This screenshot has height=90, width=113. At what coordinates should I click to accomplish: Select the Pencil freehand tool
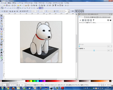coord(2,39)
